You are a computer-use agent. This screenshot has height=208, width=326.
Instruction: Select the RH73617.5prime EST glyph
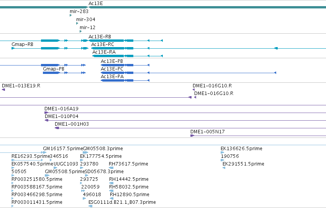click(111, 168)
